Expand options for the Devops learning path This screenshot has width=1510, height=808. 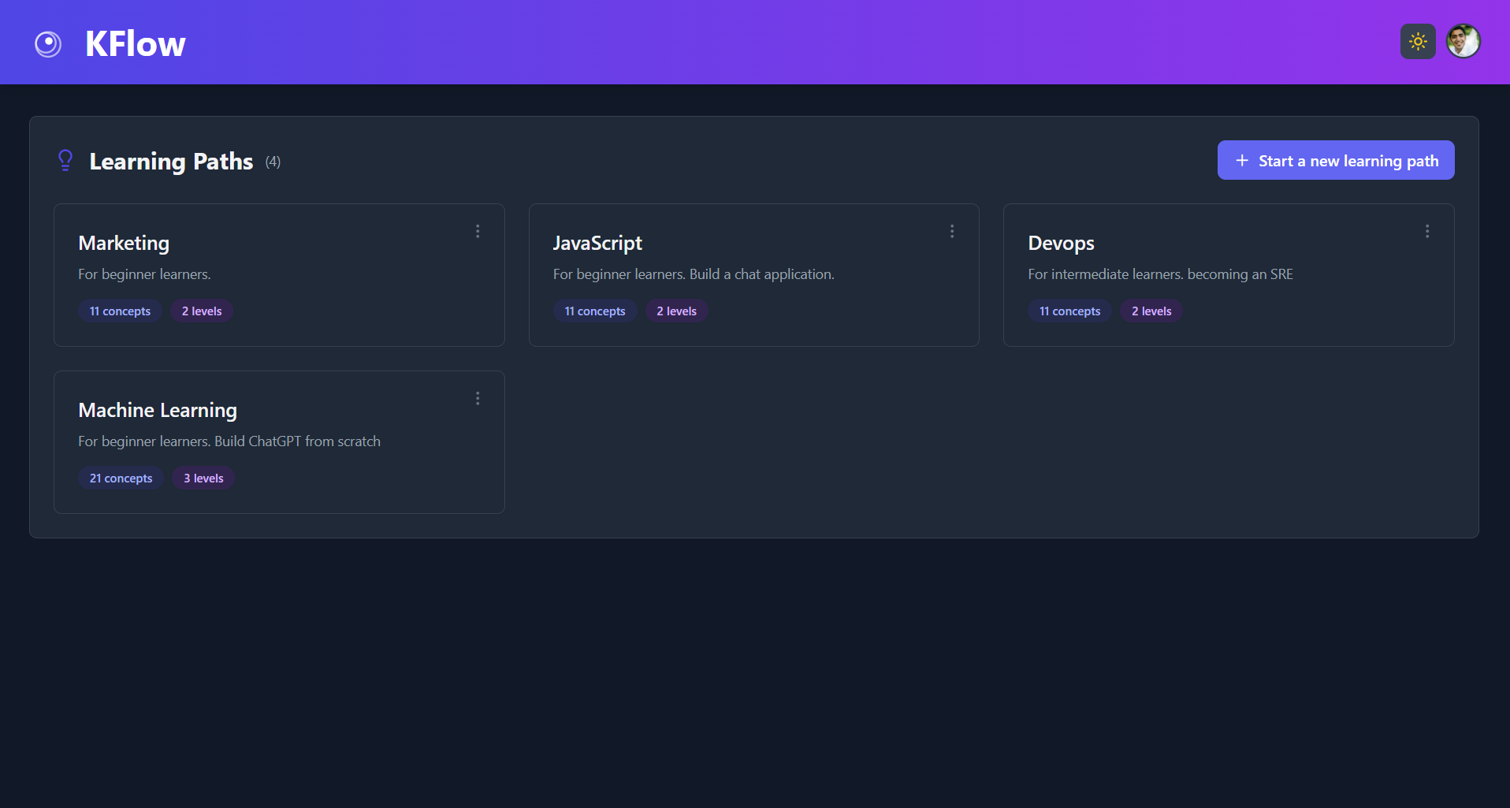(1427, 231)
